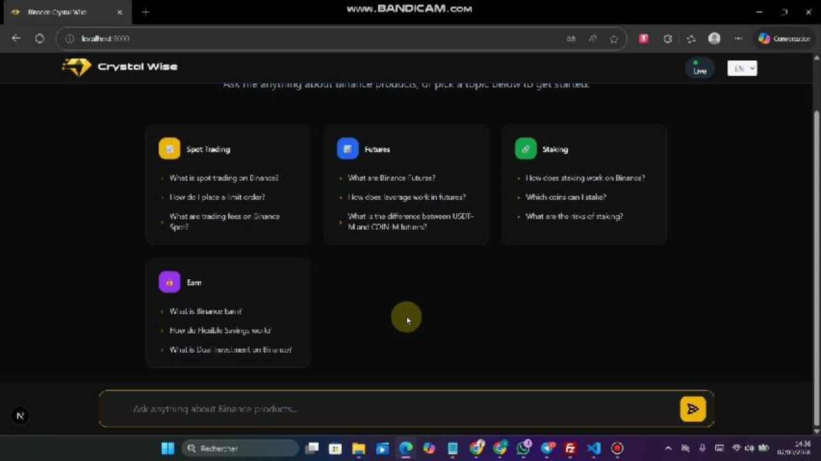Viewport: 821px width, 461px height.
Task: Open the taskbar clock and date
Action: (x=794, y=448)
